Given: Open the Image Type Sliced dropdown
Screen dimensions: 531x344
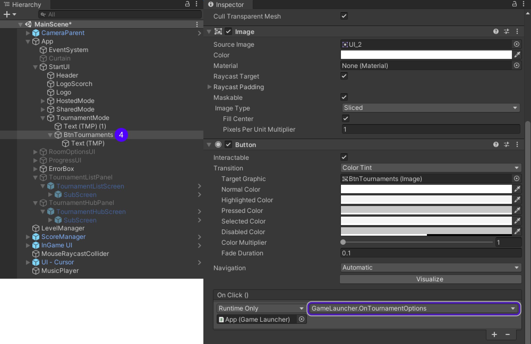Looking at the screenshot, I should pos(430,108).
